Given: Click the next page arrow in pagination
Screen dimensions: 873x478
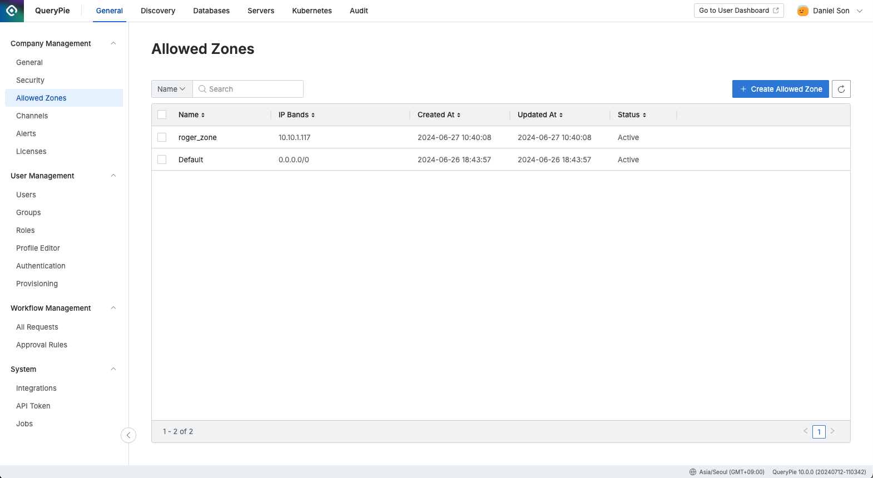Looking at the screenshot, I should (832, 431).
